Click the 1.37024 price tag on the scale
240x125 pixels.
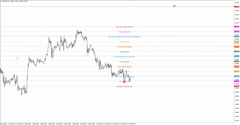[237, 26]
